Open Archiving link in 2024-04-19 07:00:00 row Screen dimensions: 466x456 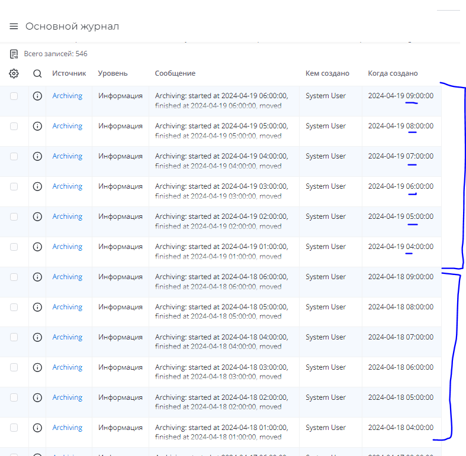point(67,156)
